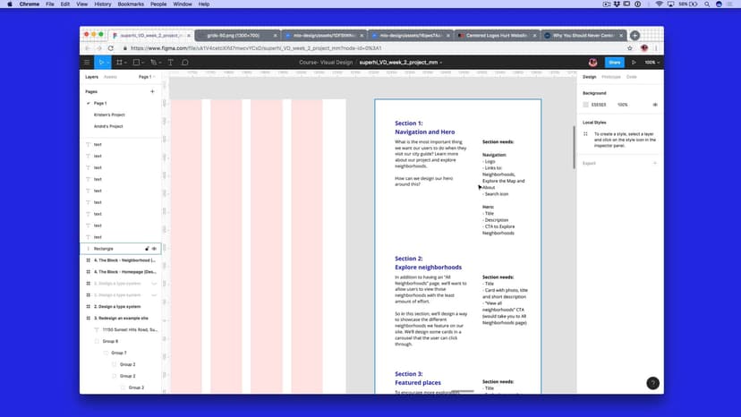Switch to the Assets tab
The height and width of the screenshot is (417, 741).
110,77
